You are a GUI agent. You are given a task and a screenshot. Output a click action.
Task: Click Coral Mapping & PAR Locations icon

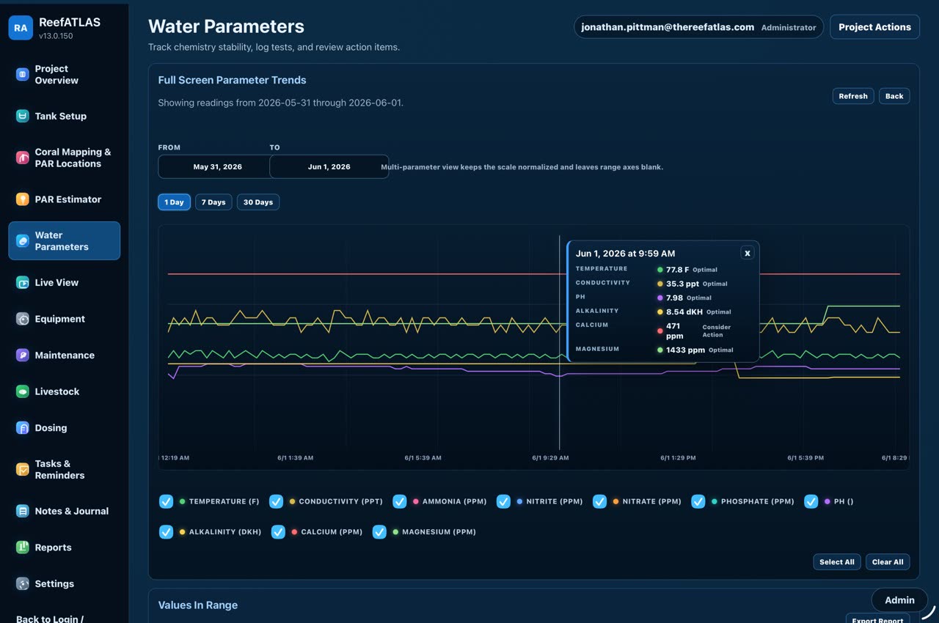tap(23, 158)
